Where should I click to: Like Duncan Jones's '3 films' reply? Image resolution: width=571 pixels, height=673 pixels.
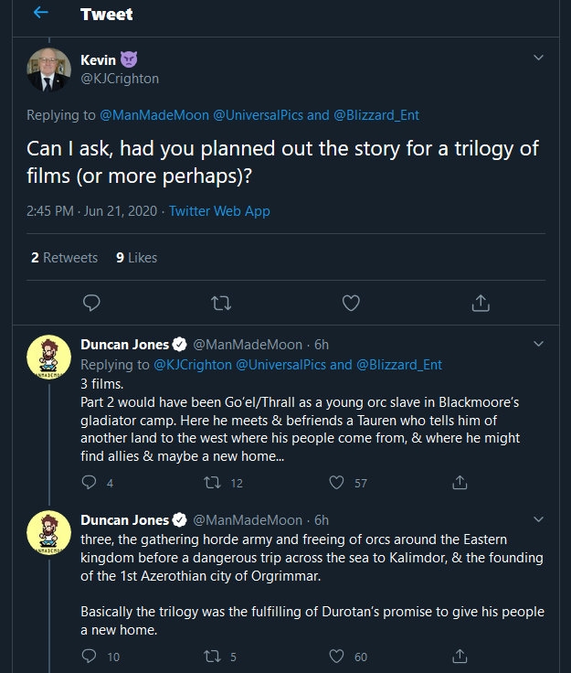pyautogui.click(x=336, y=483)
